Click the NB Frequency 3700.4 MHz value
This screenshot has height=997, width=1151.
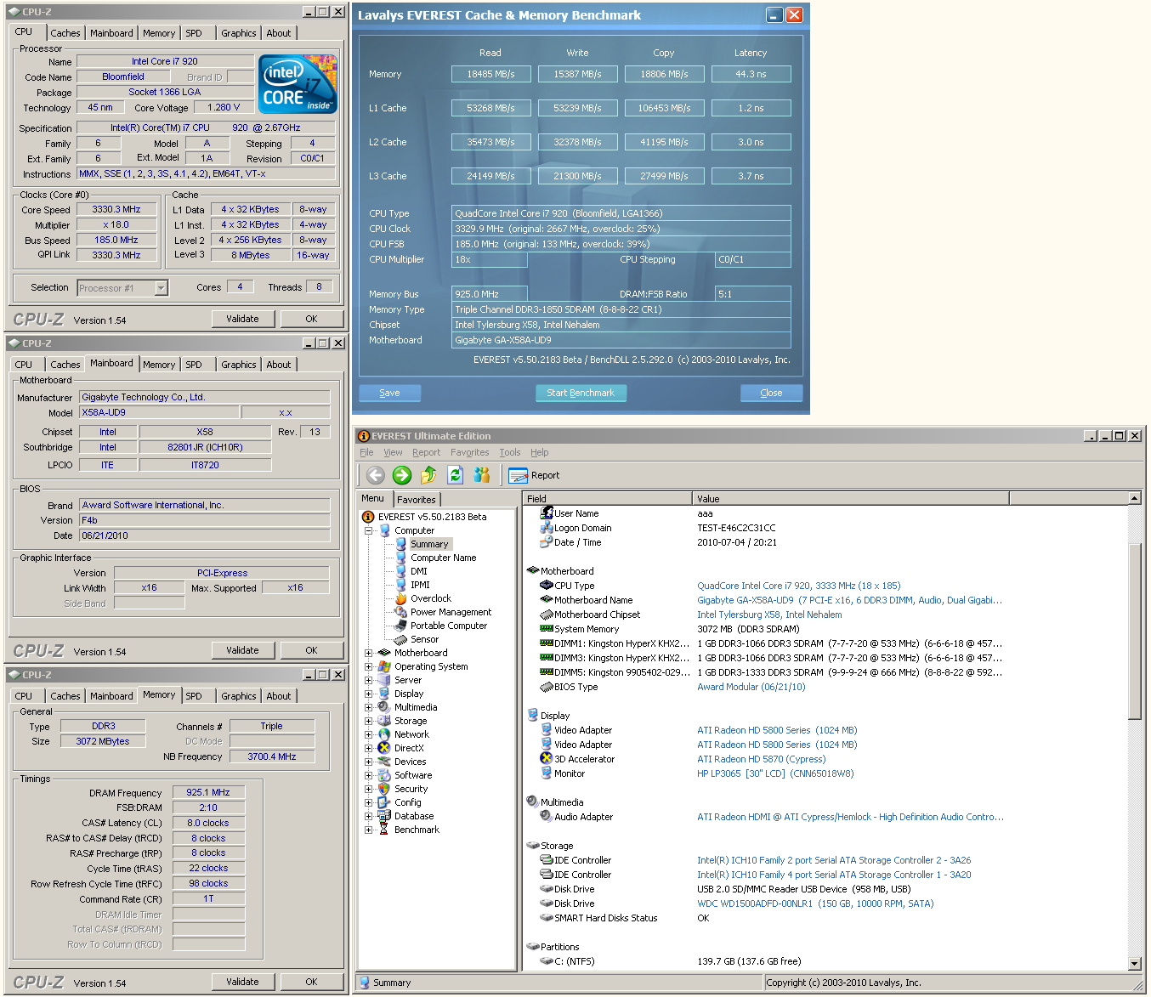pos(272,756)
